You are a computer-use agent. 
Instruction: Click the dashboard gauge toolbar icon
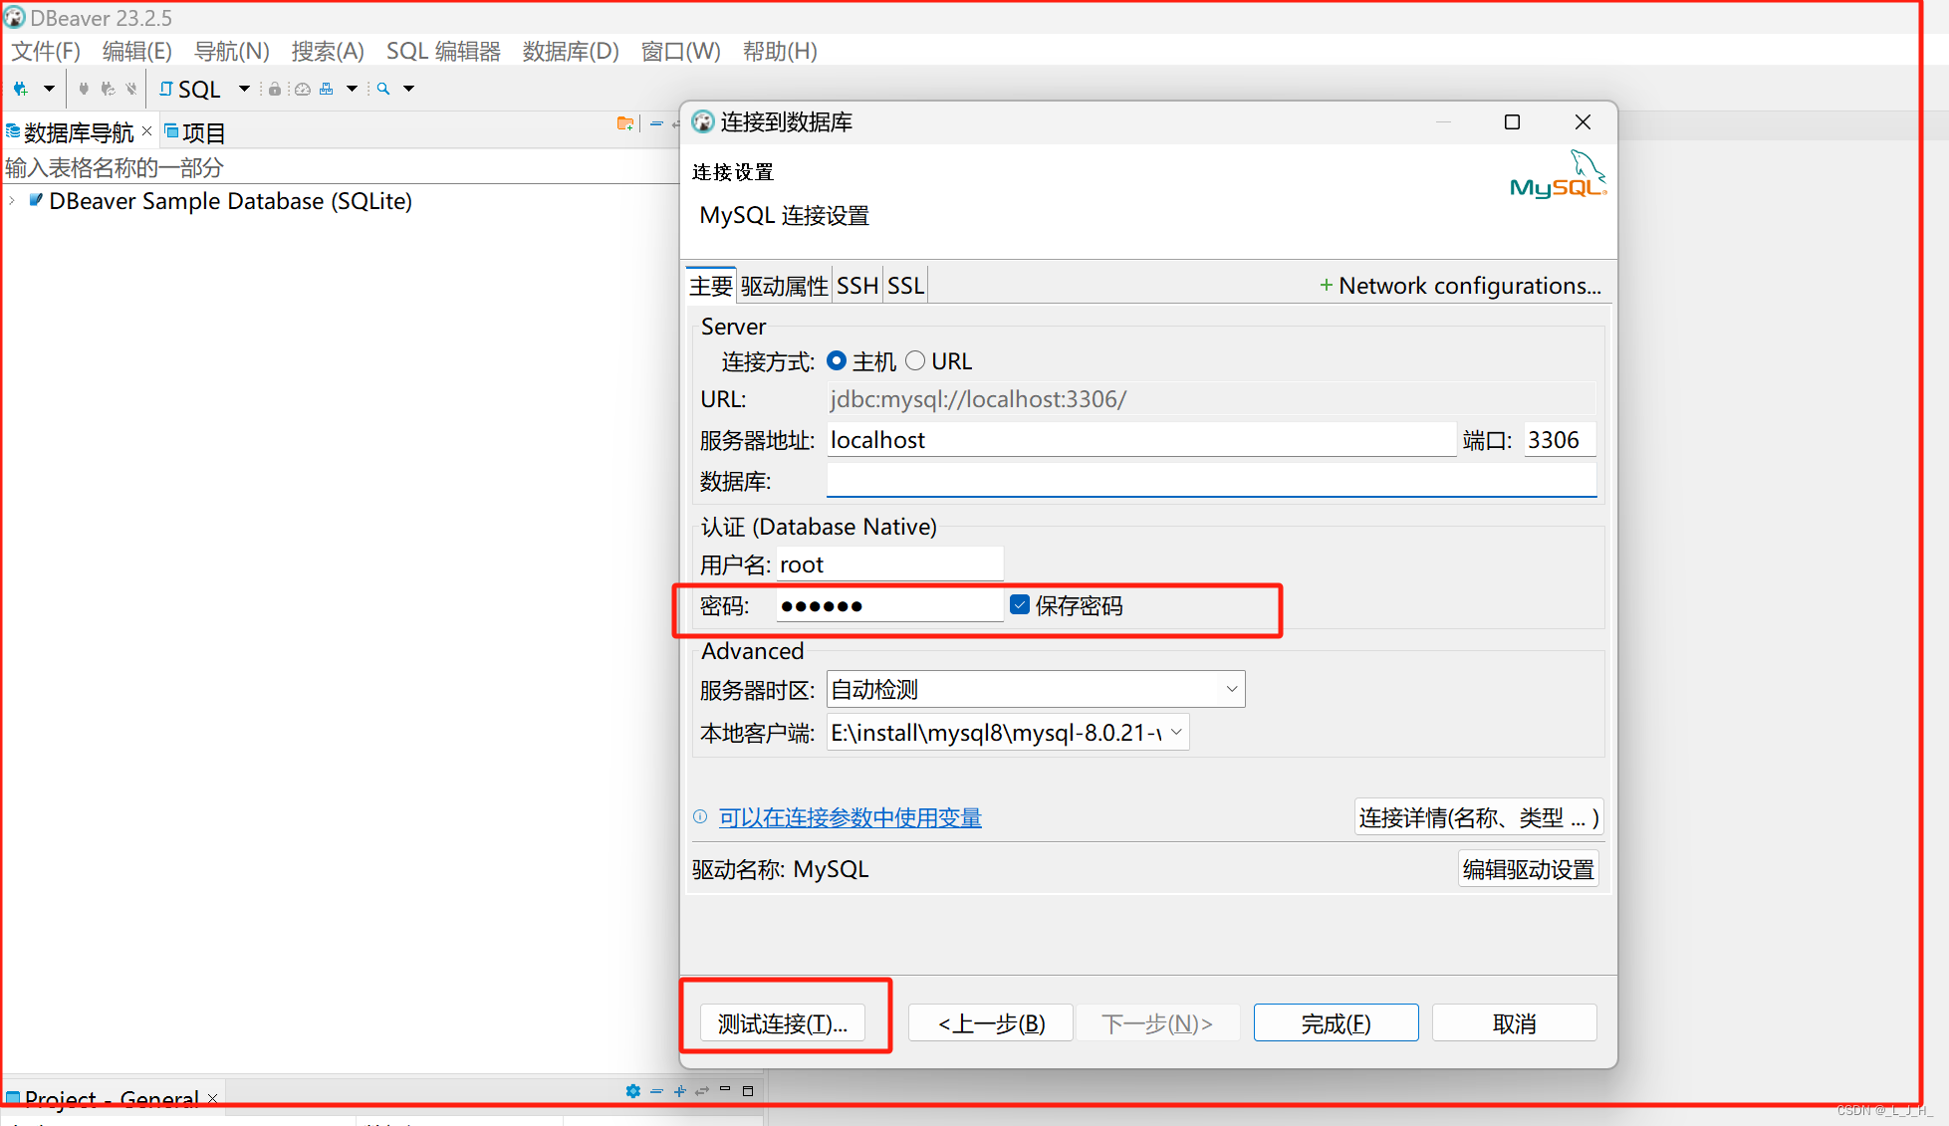[303, 89]
